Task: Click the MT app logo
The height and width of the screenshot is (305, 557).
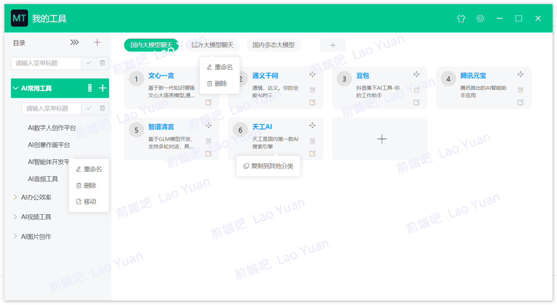Action: [19, 18]
